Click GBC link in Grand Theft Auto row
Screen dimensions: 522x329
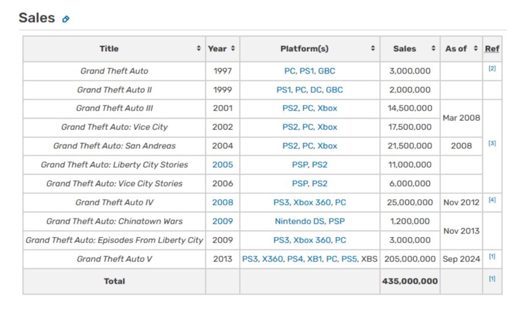327,71
